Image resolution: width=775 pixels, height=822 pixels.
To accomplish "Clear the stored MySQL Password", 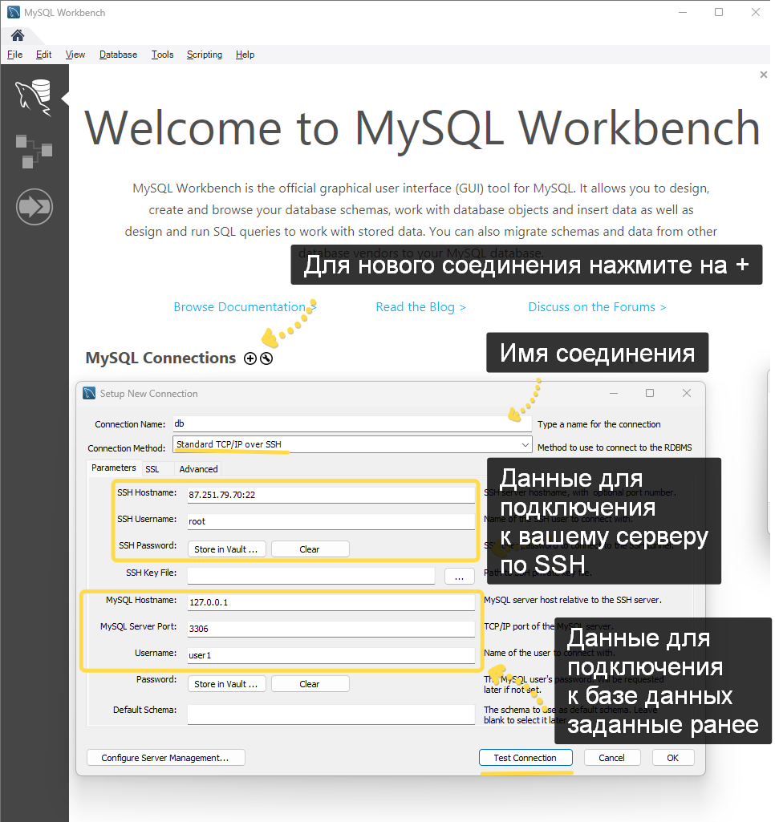I will click(310, 683).
